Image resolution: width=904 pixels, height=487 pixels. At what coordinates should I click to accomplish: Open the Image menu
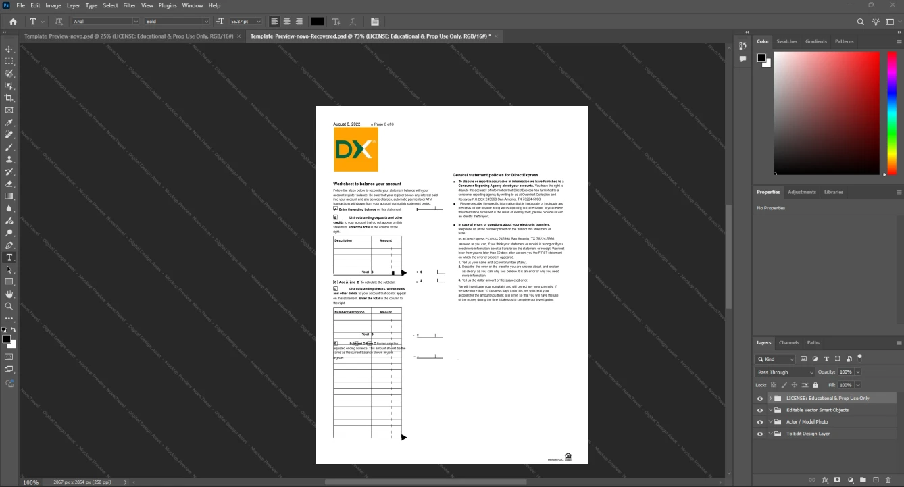point(53,5)
